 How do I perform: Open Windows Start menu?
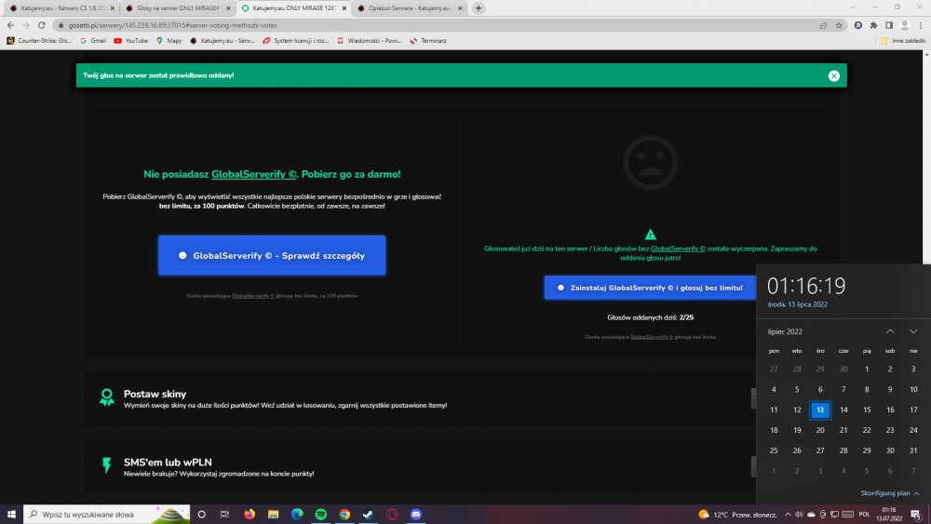pos(11,515)
